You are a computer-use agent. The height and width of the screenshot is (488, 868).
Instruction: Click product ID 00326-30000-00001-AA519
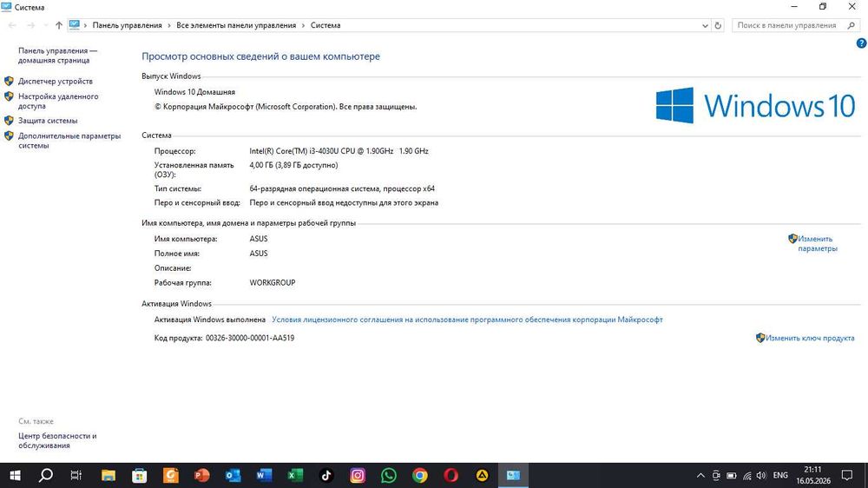point(250,338)
